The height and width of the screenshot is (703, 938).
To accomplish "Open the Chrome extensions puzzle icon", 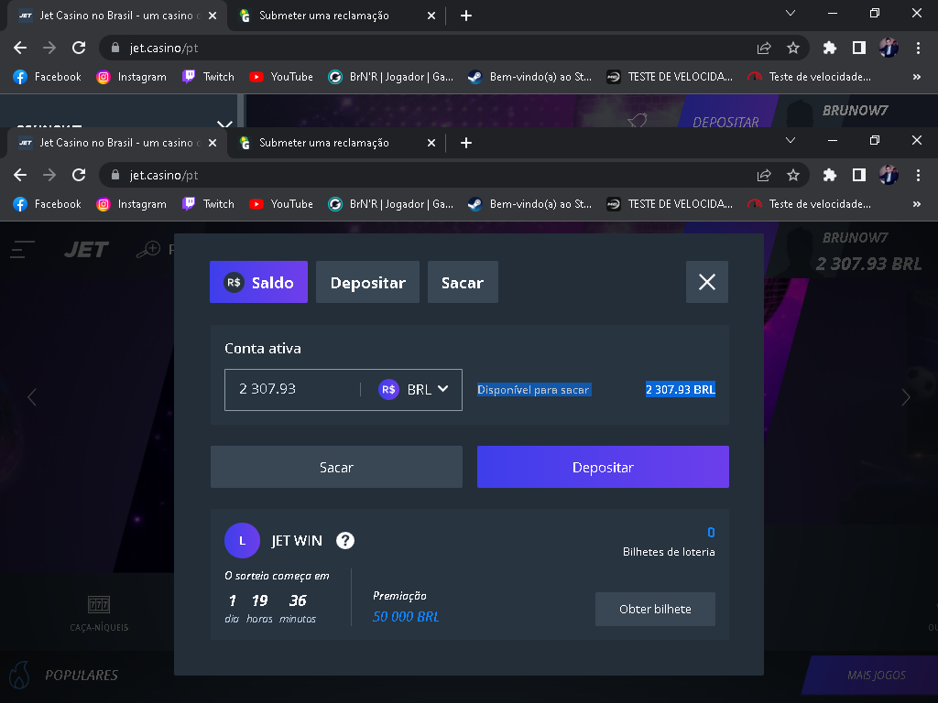I will point(830,175).
